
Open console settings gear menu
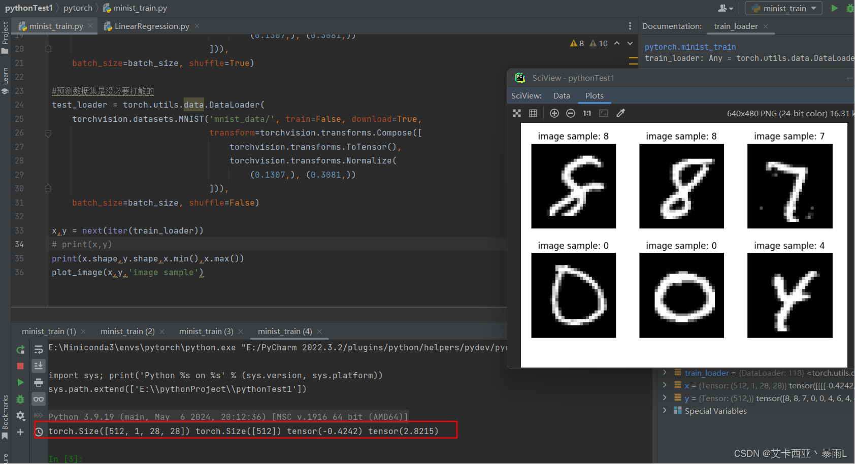20,416
